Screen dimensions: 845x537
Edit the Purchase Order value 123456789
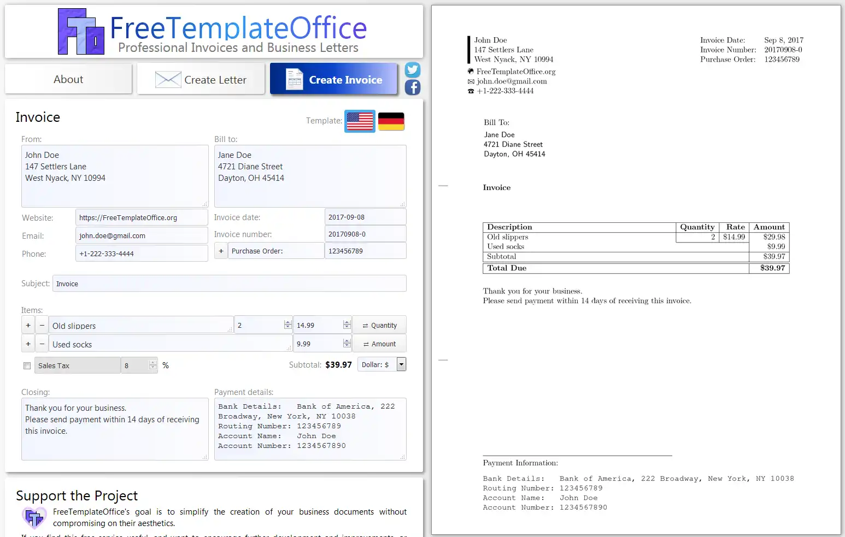pyautogui.click(x=365, y=251)
